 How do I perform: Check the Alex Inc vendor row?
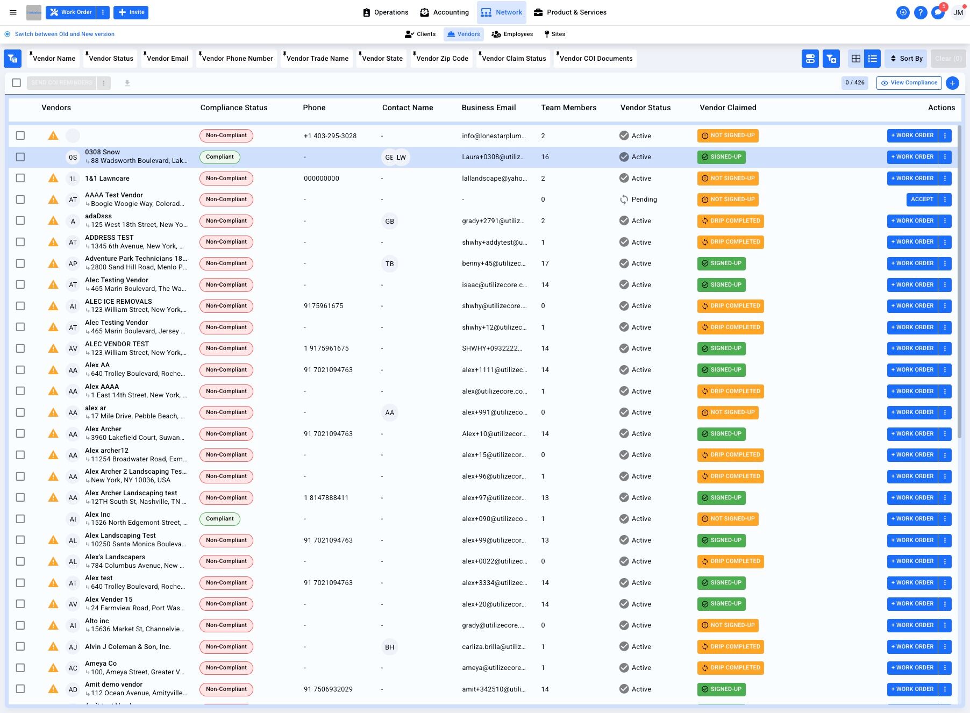coord(20,519)
